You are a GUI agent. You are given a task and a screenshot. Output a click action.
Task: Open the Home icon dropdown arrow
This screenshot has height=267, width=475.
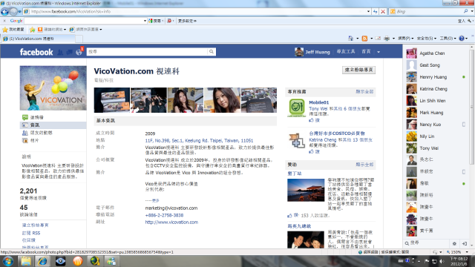pyautogui.click(x=358, y=39)
